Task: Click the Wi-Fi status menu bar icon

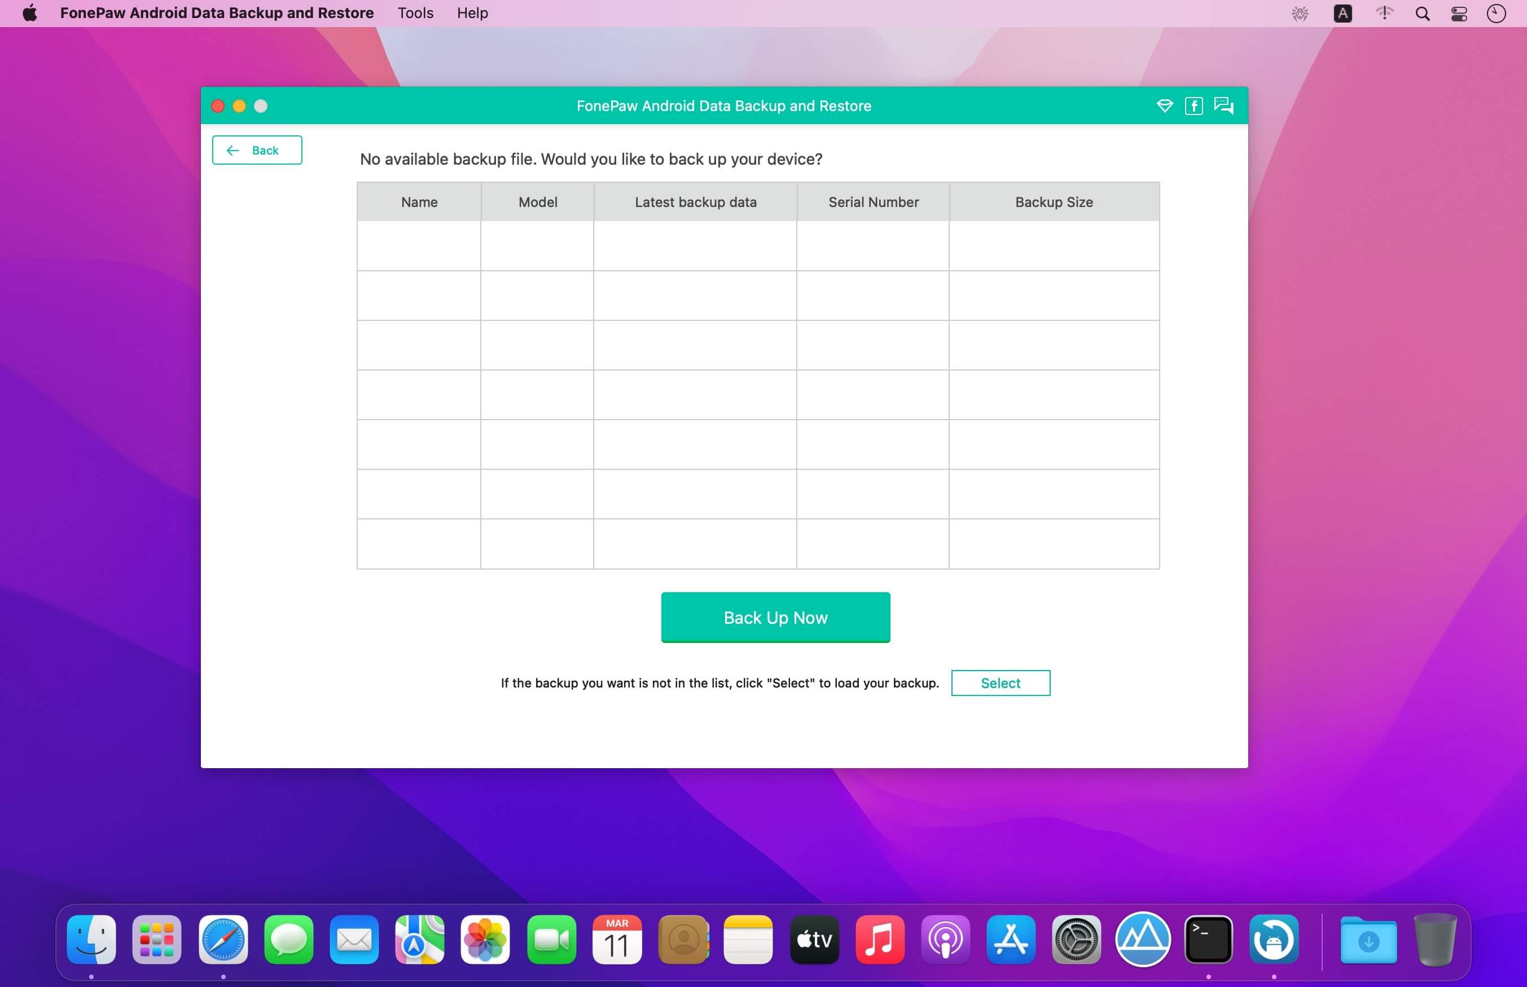Action: (x=1384, y=14)
